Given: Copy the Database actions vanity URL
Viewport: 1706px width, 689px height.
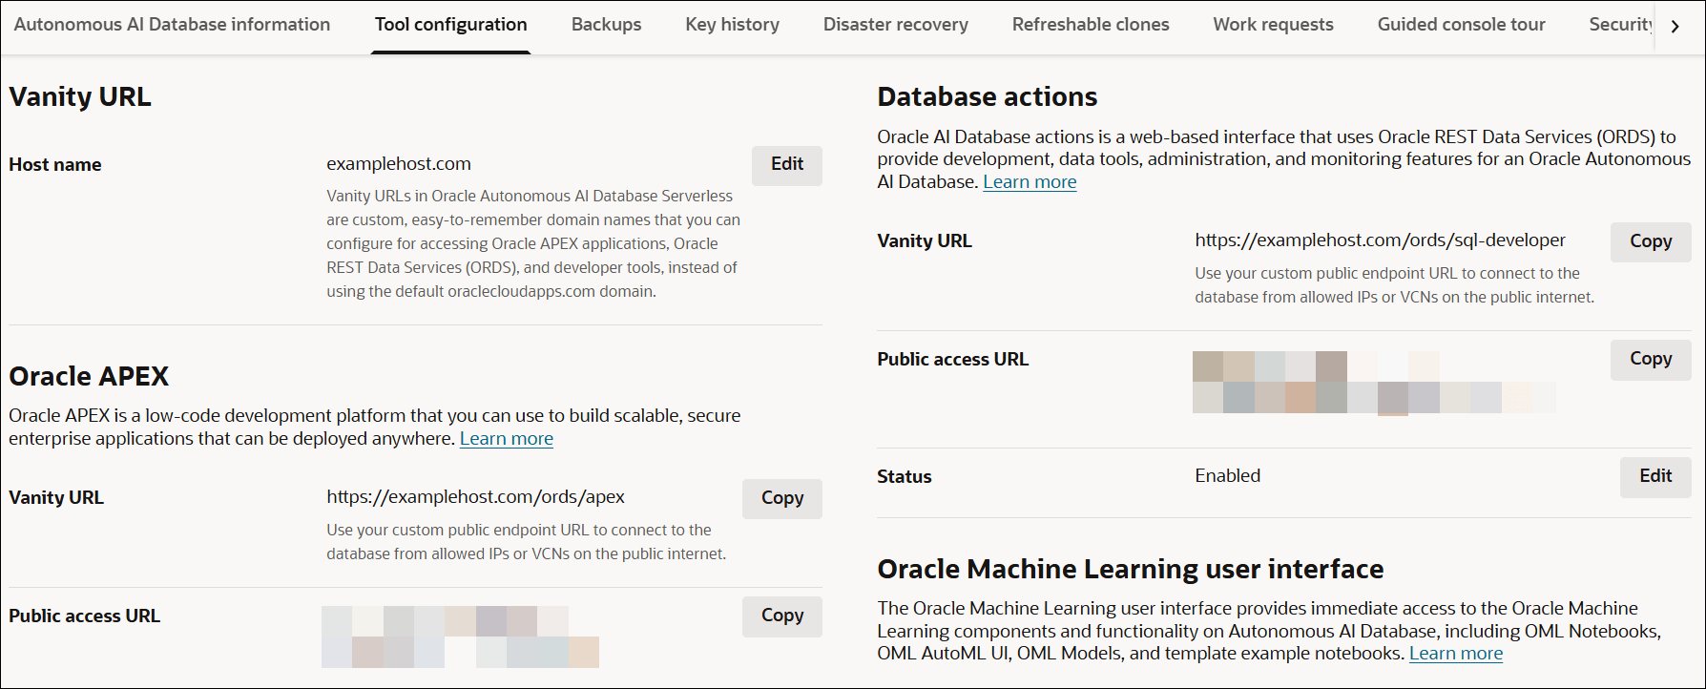Looking at the screenshot, I should [x=1650, y=241].
